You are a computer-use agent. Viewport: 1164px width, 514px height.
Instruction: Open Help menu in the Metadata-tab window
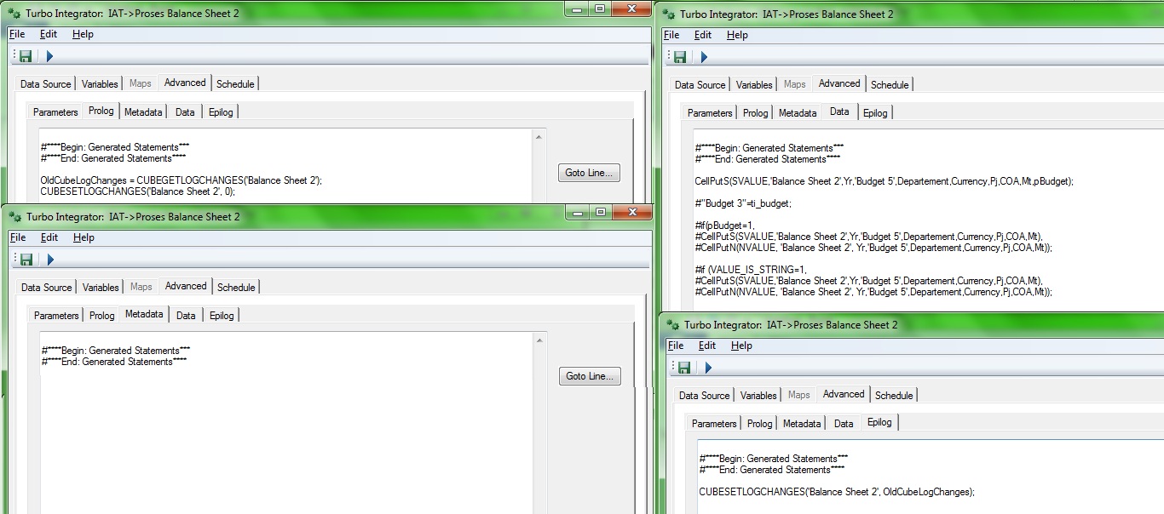click(84, 237)
